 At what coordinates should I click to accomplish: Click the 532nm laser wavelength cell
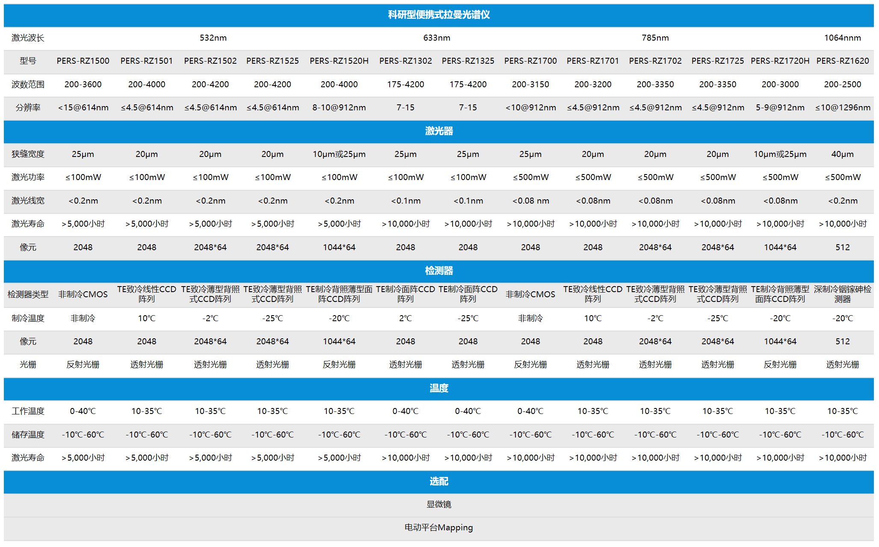(x=213, y=38)
